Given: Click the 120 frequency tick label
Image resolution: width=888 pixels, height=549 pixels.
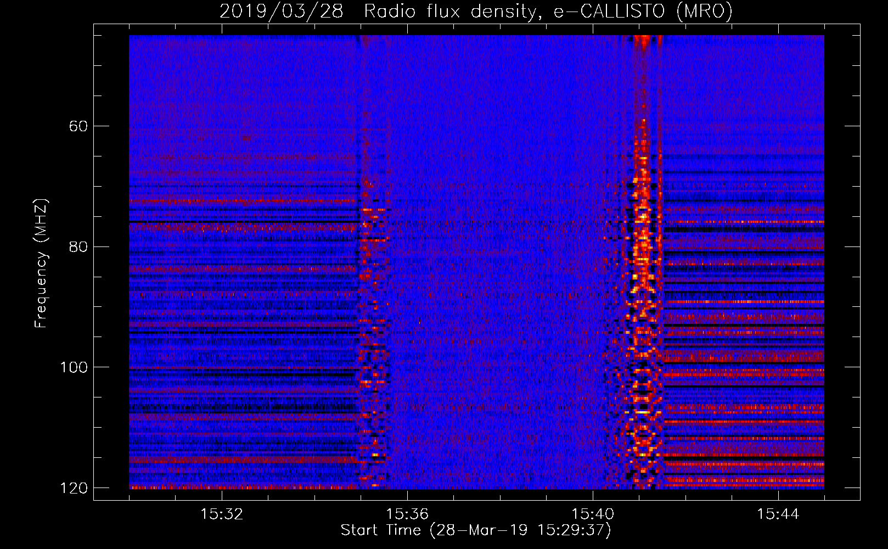Looking at the screenshot, I should tap(74, 488).
